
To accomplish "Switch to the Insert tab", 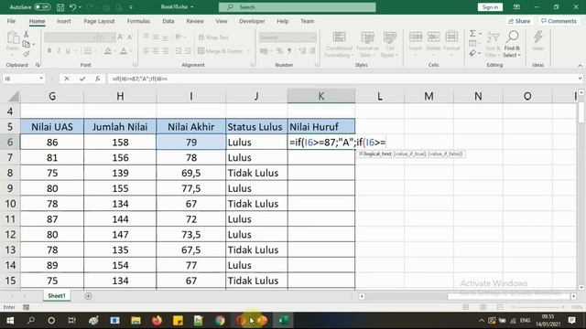I will click(x=64, y=21).
